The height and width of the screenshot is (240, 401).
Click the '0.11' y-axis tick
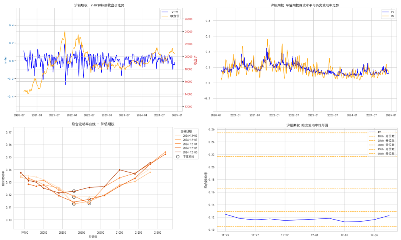click(x=9, y=207)
